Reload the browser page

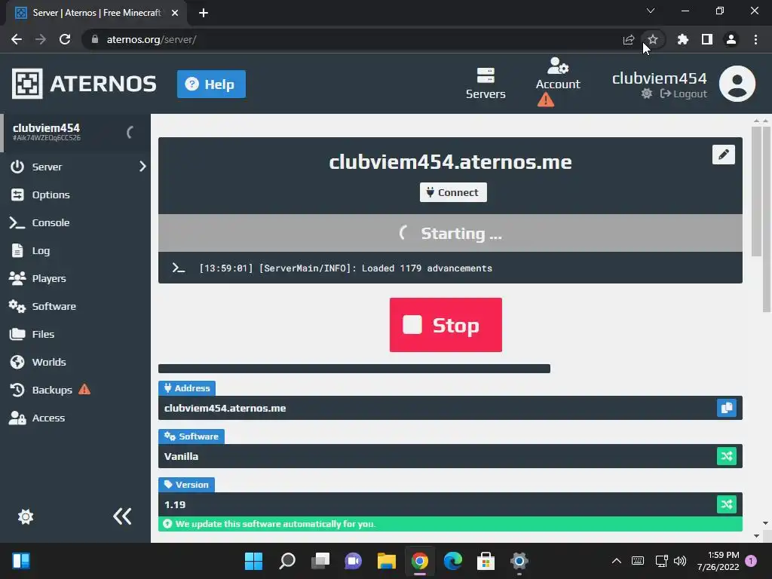point(65,39)
